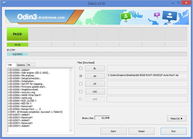The height and width of the screenshot is (139, 193).
Task: Switch to the Options tab
Action: (x=21, y=65)
